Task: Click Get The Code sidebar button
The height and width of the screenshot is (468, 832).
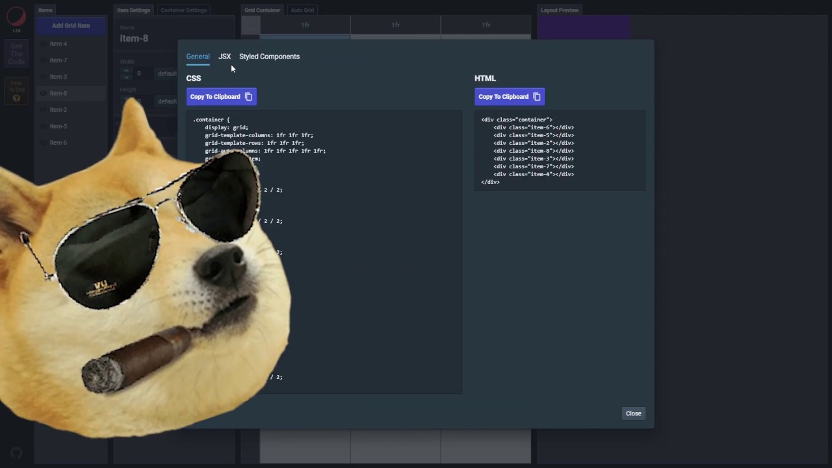Action: pyautogui.click(x=16, y=54)
